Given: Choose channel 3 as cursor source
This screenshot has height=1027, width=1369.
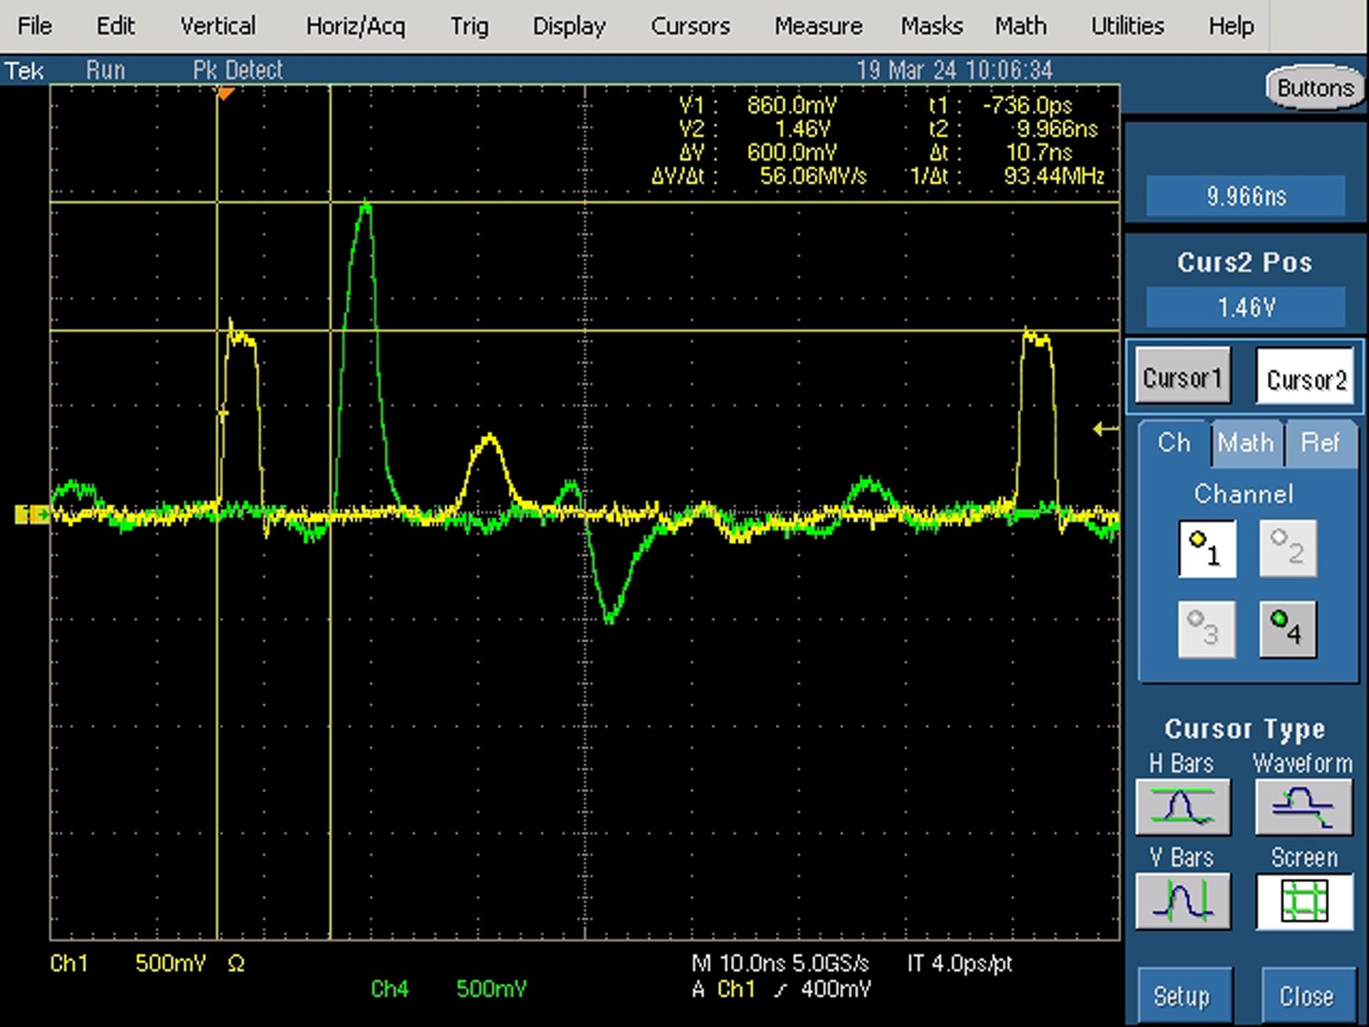Looking at the screenshot, I should [1207, 629].
